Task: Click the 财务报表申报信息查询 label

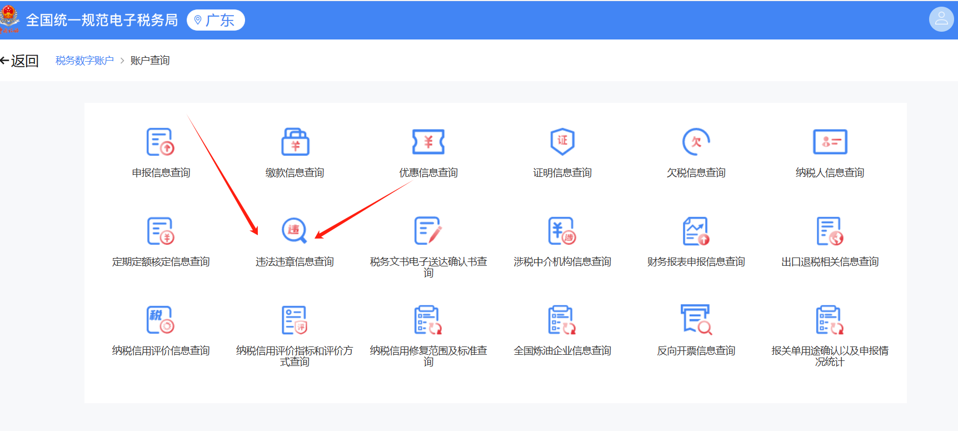Action: [x=696, y=262]
